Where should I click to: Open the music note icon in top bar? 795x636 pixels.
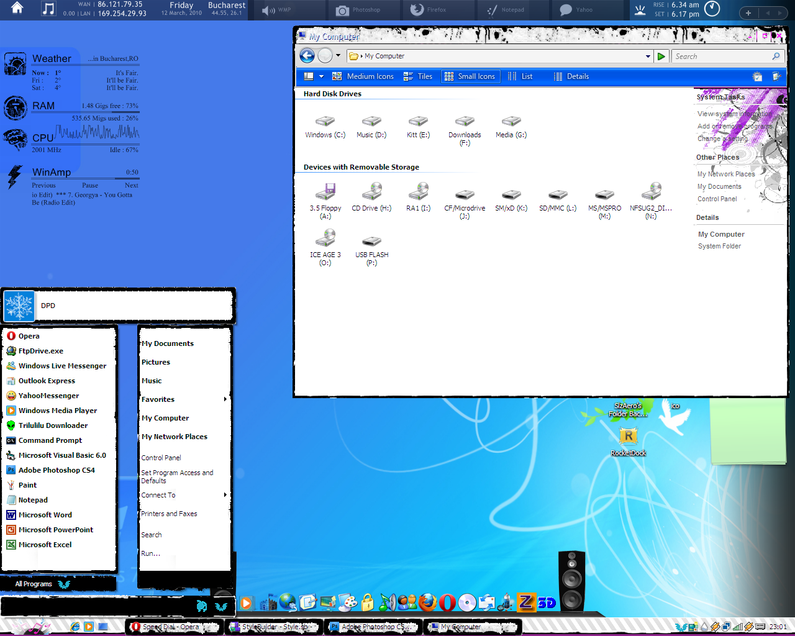(x=48, y=9)
